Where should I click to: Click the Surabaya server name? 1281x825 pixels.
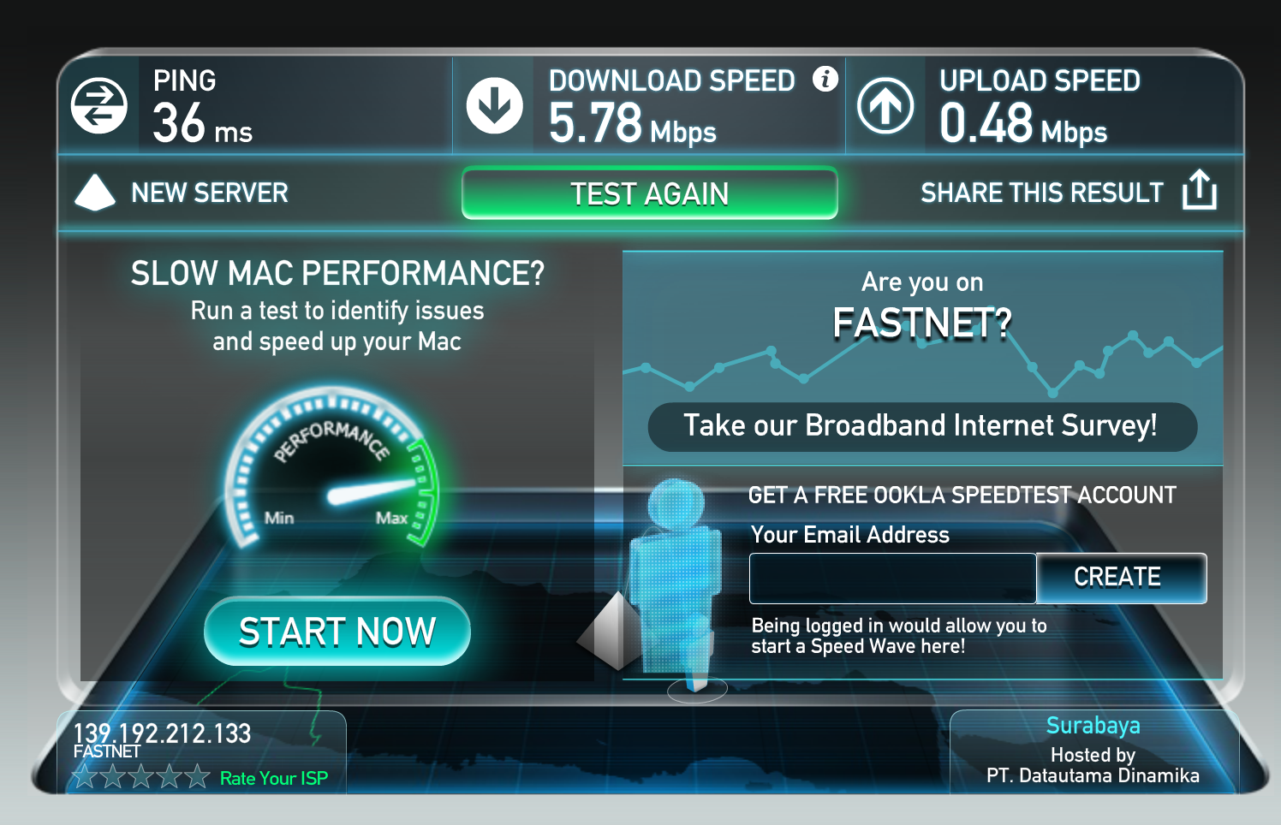[1093, 726]
